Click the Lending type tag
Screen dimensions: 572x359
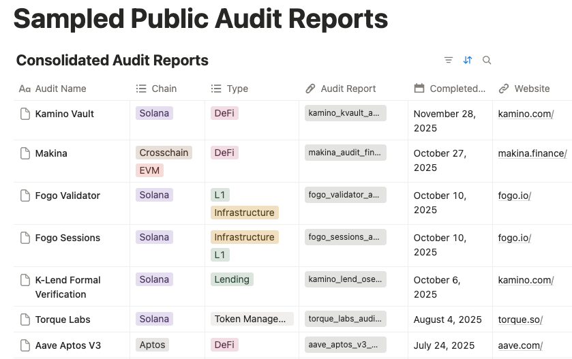pos(232,279)
